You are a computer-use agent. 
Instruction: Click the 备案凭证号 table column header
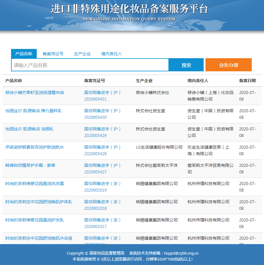click(95, 81)
